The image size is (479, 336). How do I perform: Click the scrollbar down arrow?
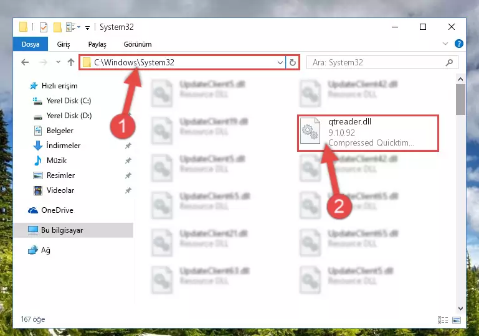click(460, 308)
